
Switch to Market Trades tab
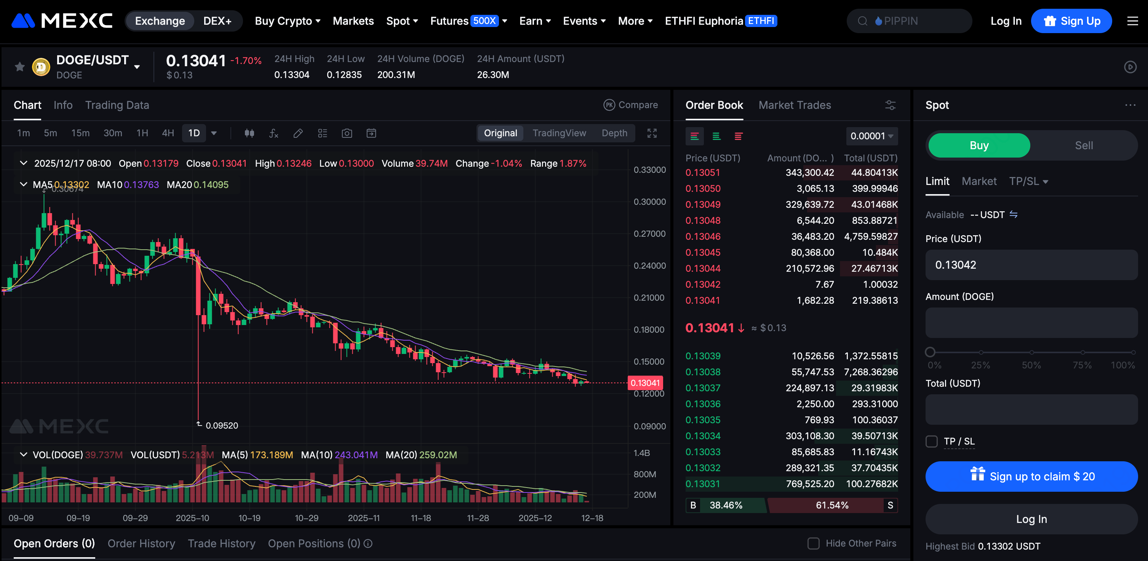click(794, 105)
